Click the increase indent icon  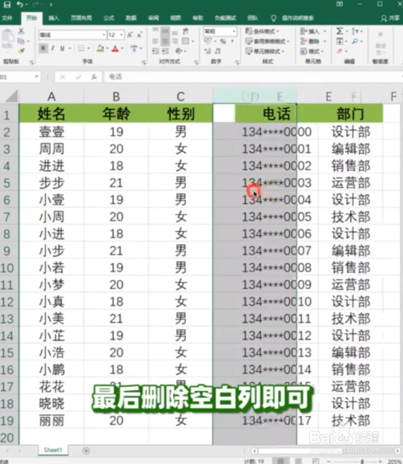(x=165, y=51)
